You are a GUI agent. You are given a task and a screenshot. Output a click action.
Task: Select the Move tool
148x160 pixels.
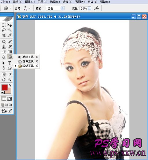(10, 25)
